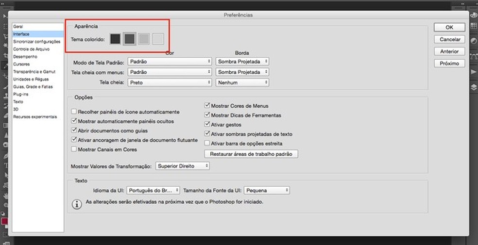
Task: Open Tela cheia color dropdown showing Preto
Action: (x=170, y=82)
